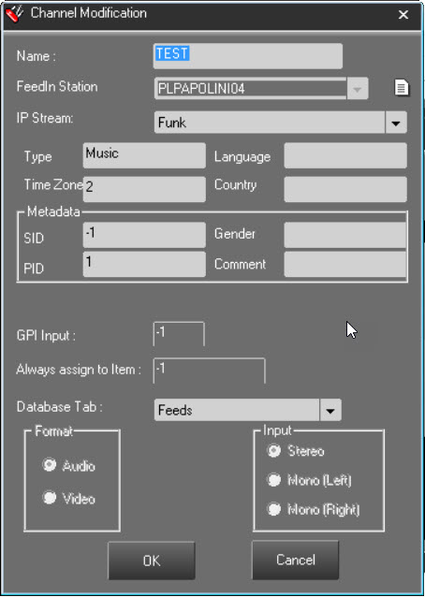Click the Metadata Comment field
This screenshot has width=425, height=597.
(x=344, y=264)
